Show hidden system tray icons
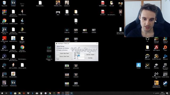 click(154, 93)
